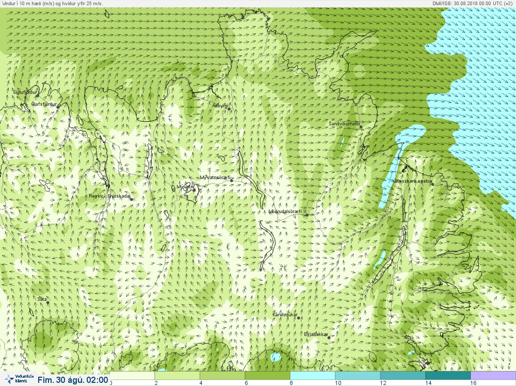Select the 6–8 m/s legend color
This screenshot has height=386, width=516.
(267, 376)
